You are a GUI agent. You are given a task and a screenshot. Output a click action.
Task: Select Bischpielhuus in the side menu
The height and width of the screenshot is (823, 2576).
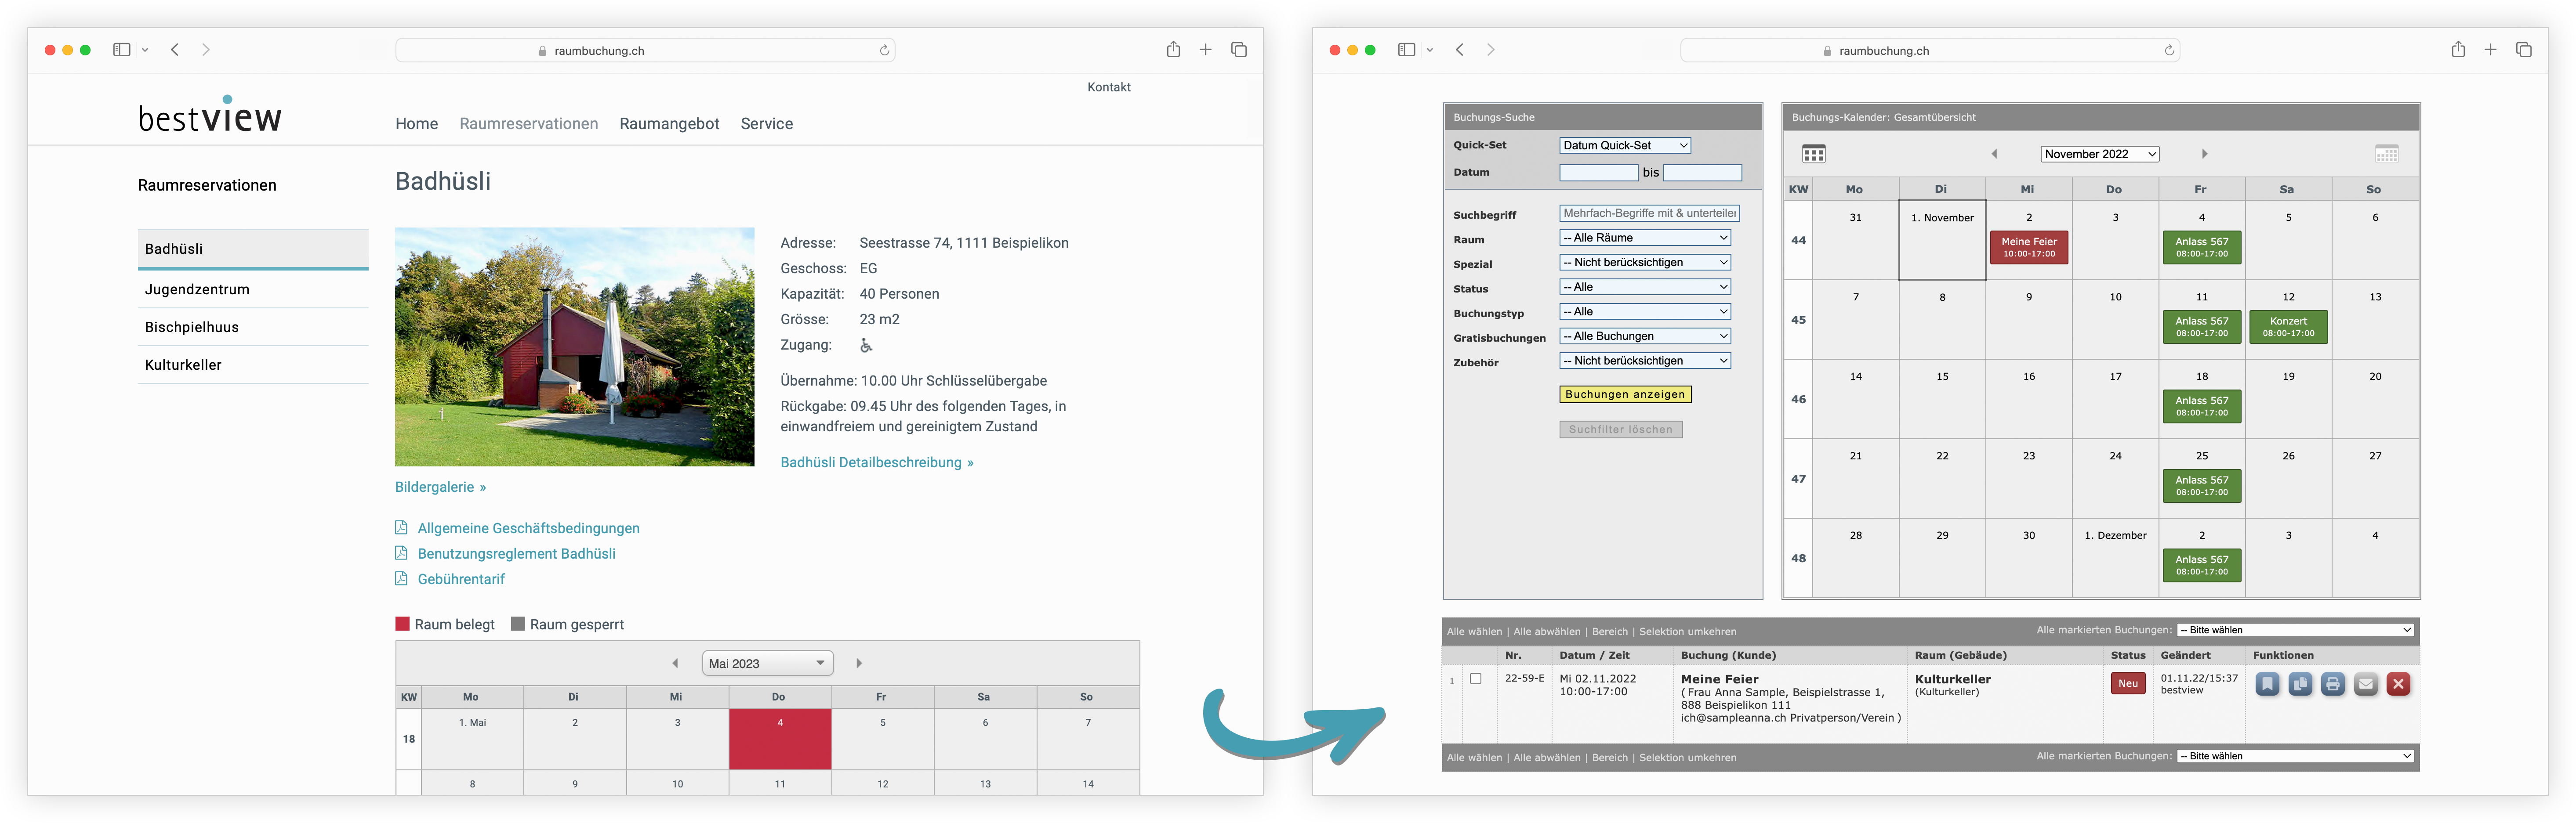coord(253,327)
